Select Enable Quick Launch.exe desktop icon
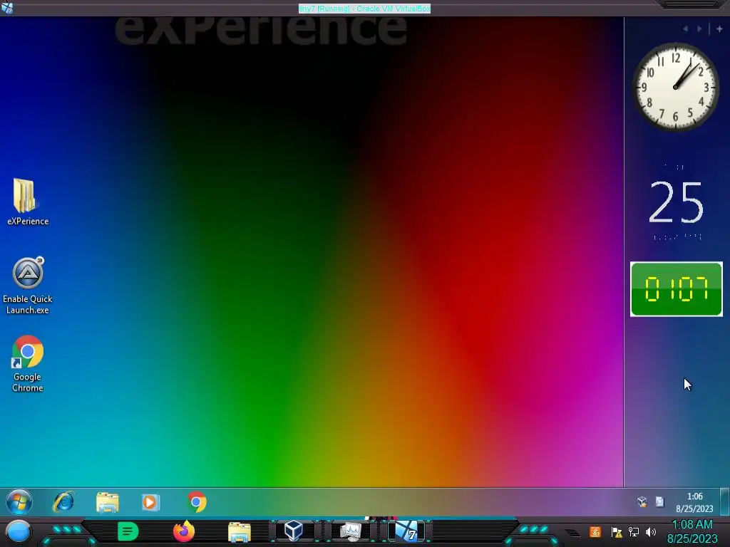 point(28,285)
